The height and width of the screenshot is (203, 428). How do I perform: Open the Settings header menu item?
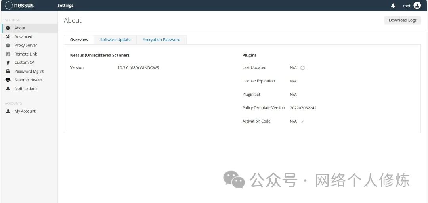click(65, 6)
